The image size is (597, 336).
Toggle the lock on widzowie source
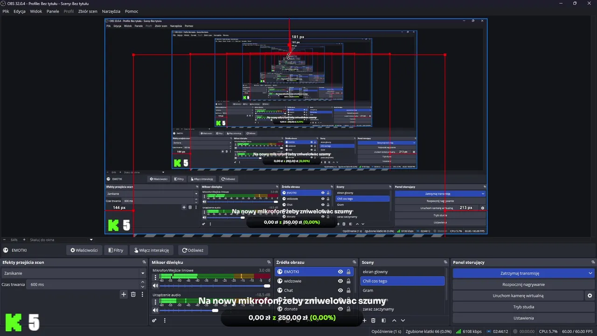(x=348, y=281)
